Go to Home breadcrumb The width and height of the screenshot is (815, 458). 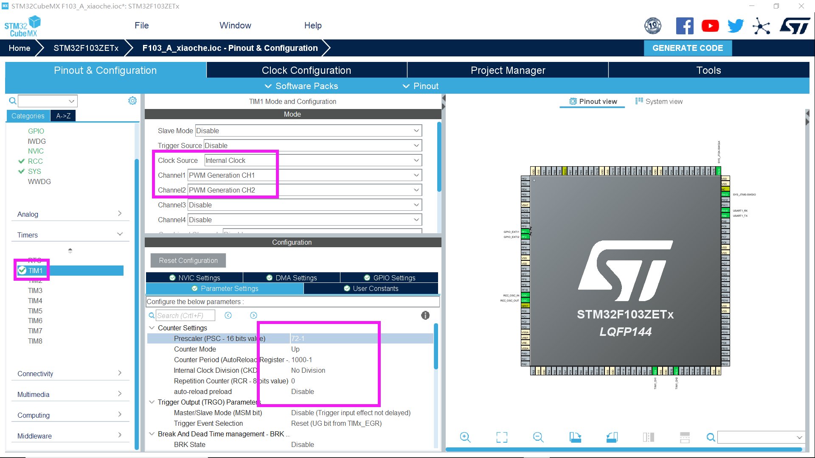20,48
